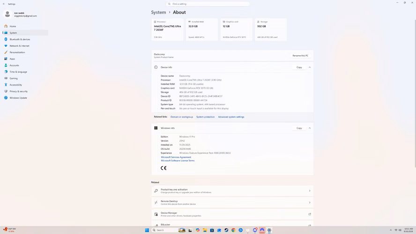Open Network & internet settings

25,46
